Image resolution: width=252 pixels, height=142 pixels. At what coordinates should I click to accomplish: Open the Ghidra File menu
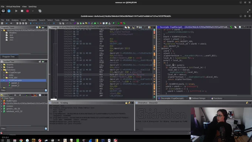point(3,20)
